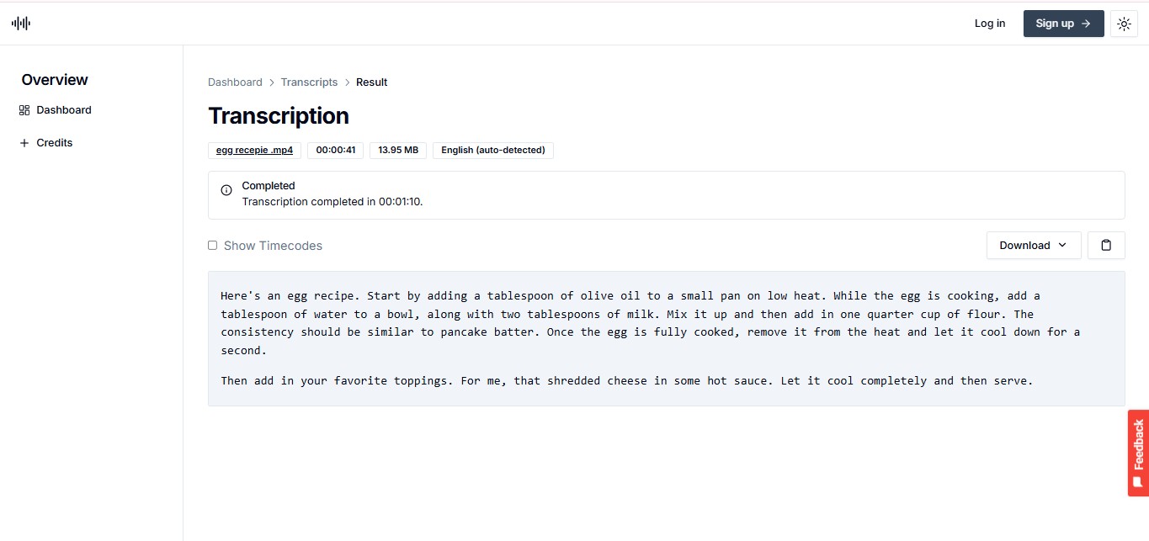
Task: Click the arrow inside Sign up button
Action: 1086,24
